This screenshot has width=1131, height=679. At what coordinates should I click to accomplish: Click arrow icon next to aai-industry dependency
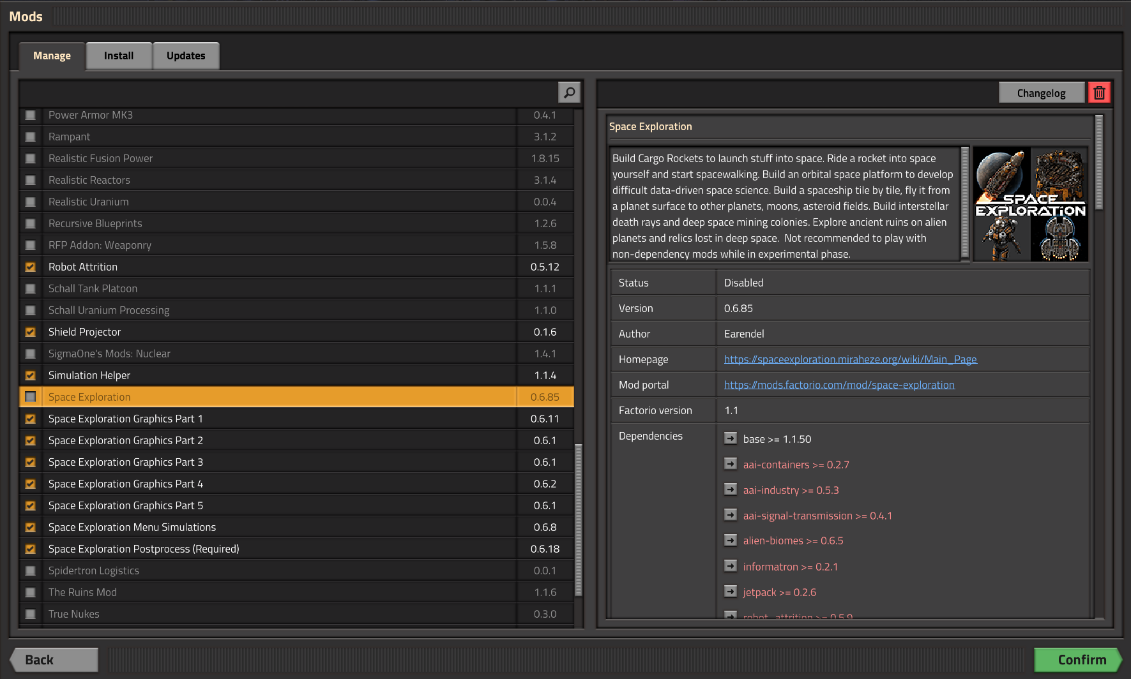pos(731,489)
